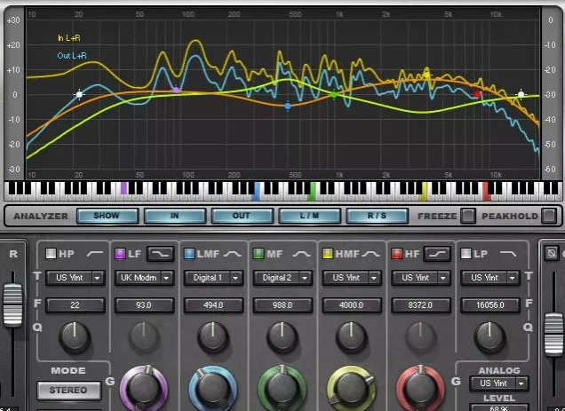The image size is (565, 411).
Task: Click the HP high-pass filter shape icon
Action: click(x=95, y=254)
